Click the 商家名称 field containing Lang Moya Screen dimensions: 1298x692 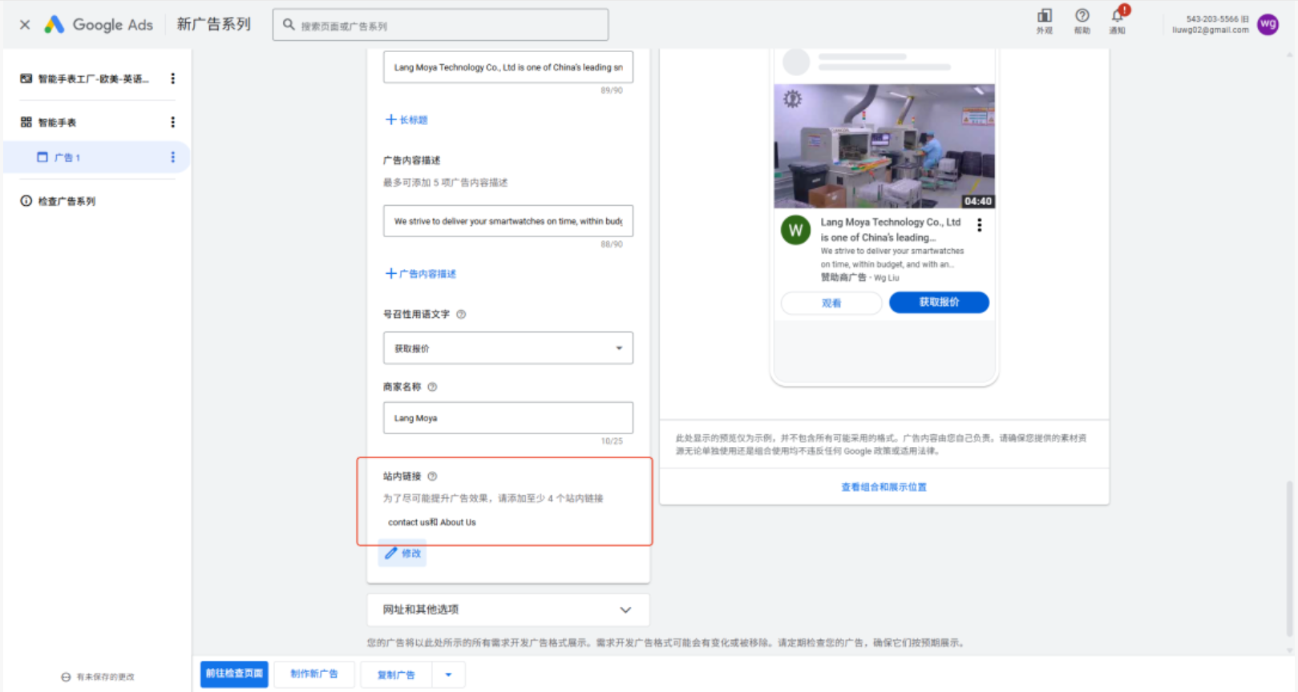(507, 418)
